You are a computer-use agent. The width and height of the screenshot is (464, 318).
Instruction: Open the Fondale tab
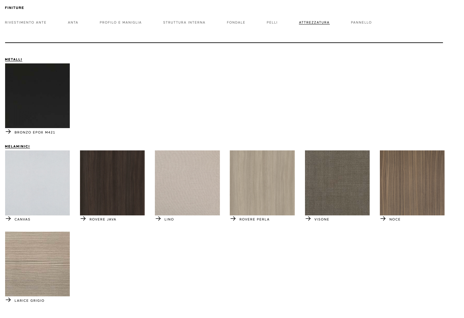(236, 23)
